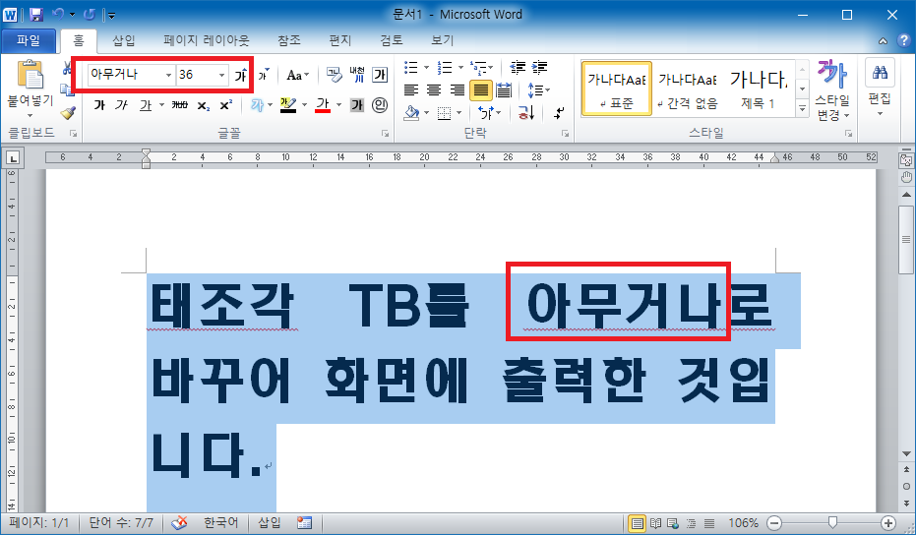Select the bullet list icon
Image resolution: width=916 pixels, height=535 pixels.
tap(411, 68)
